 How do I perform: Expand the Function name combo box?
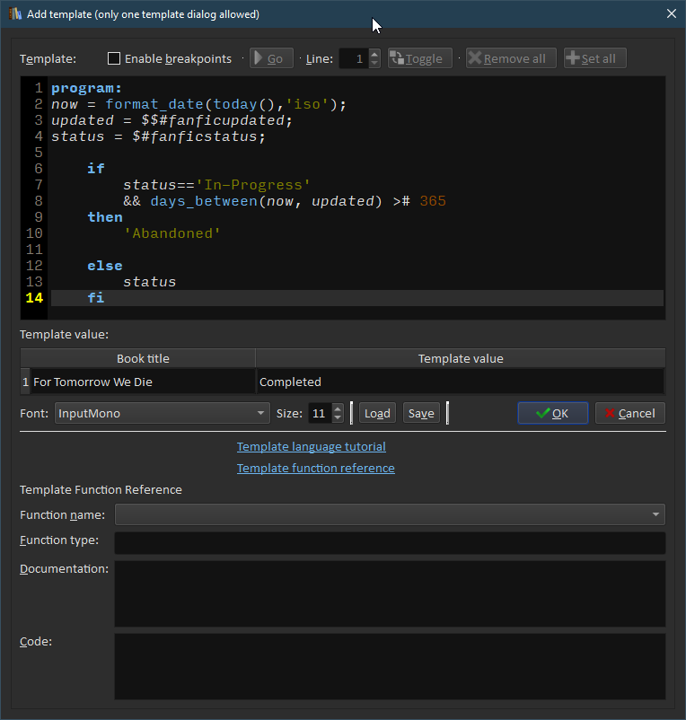coord(389,514)
